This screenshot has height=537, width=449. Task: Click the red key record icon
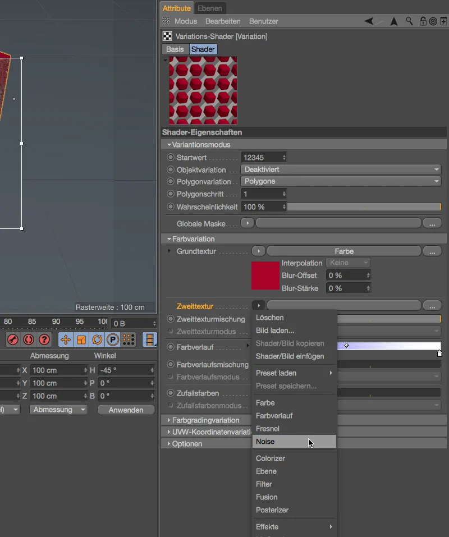click(13, 339)
